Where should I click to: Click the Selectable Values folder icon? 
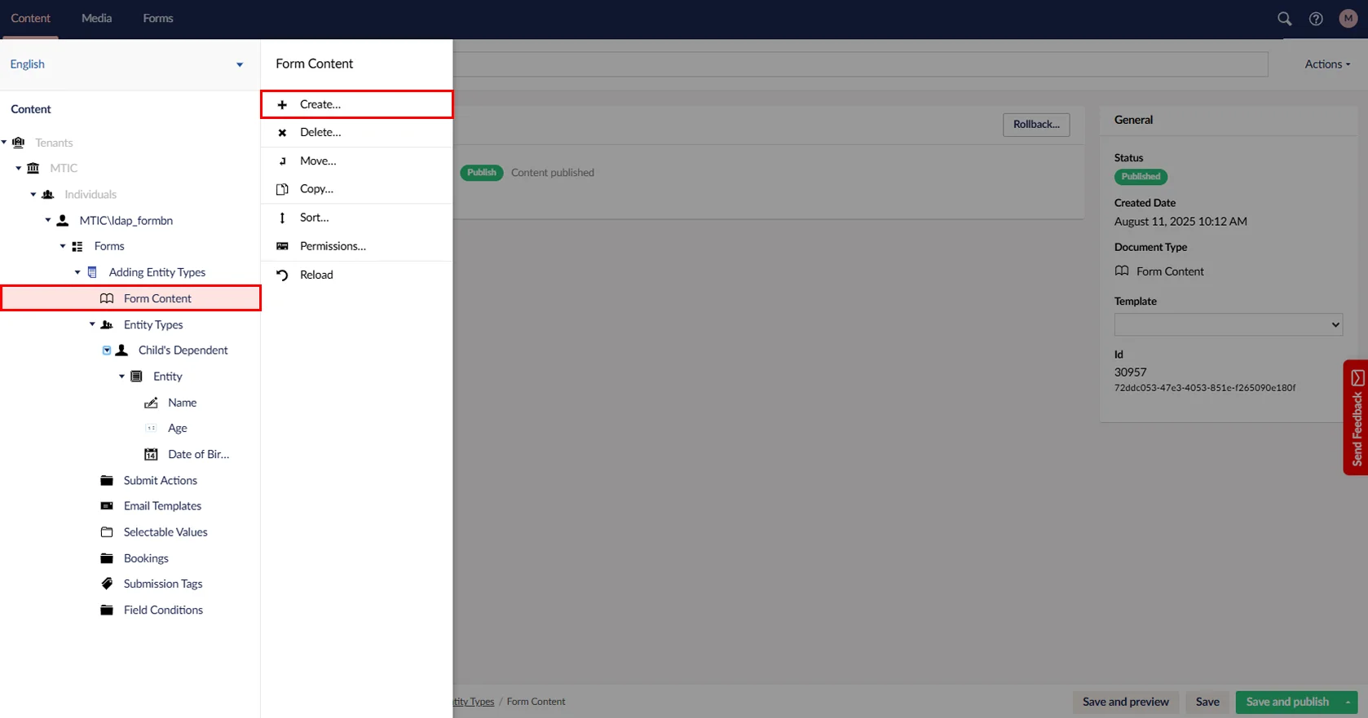coord(107,532)
